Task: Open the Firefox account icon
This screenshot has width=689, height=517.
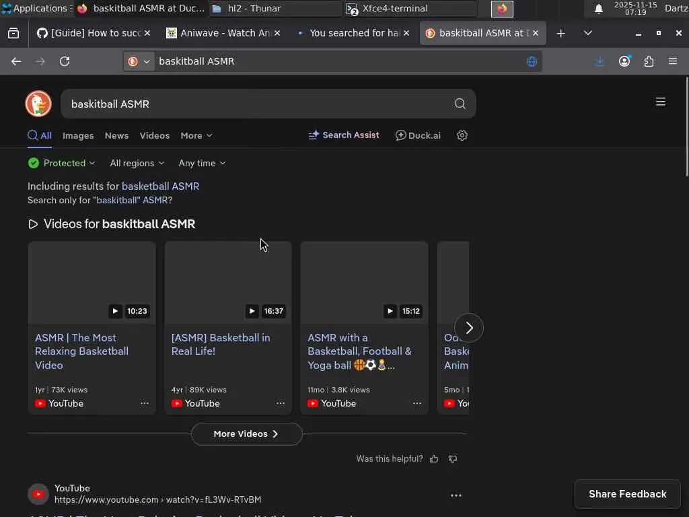Action: click(624, 61)
